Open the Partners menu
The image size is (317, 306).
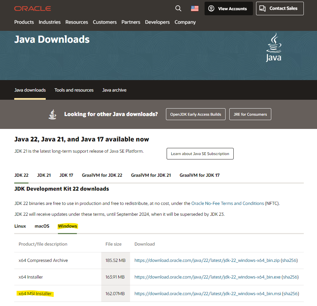[x=131, y=22]
